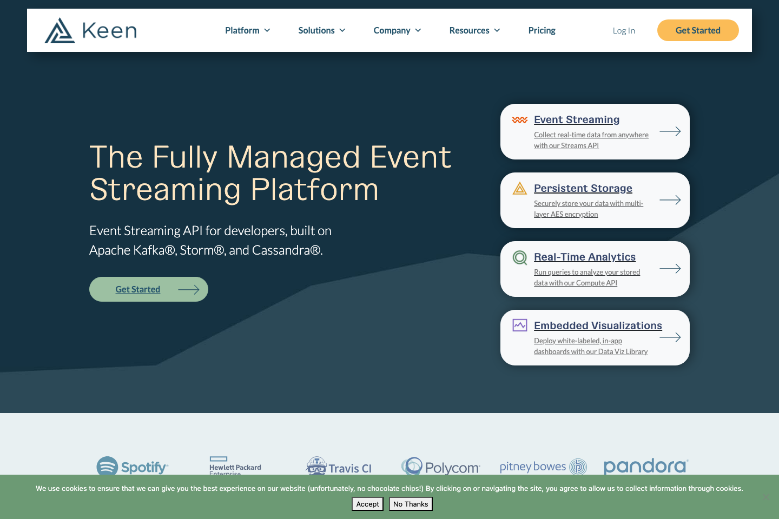Open the Company menu

coord(397,30)
